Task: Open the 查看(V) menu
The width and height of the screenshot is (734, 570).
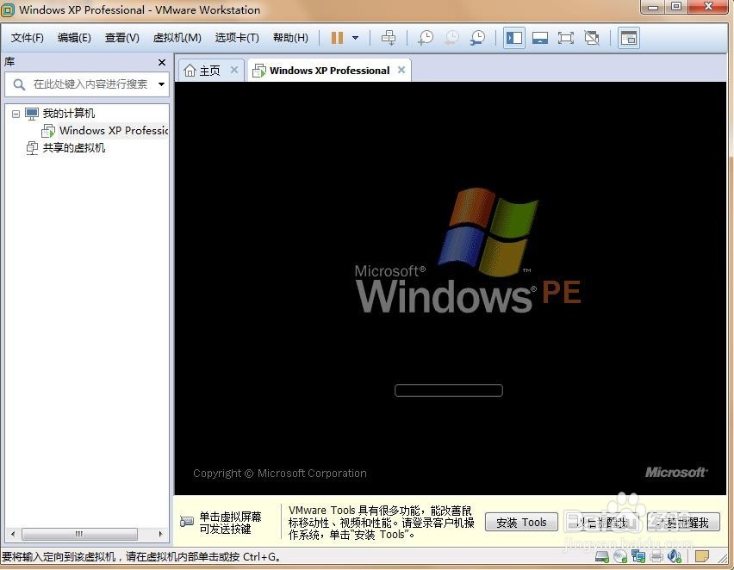Action: coord(121,38)
